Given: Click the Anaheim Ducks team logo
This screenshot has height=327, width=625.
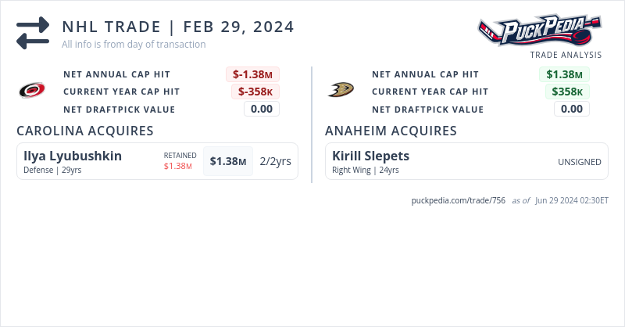Looking at the screenshot, I should pyautogui.click(x=341, y=91).
